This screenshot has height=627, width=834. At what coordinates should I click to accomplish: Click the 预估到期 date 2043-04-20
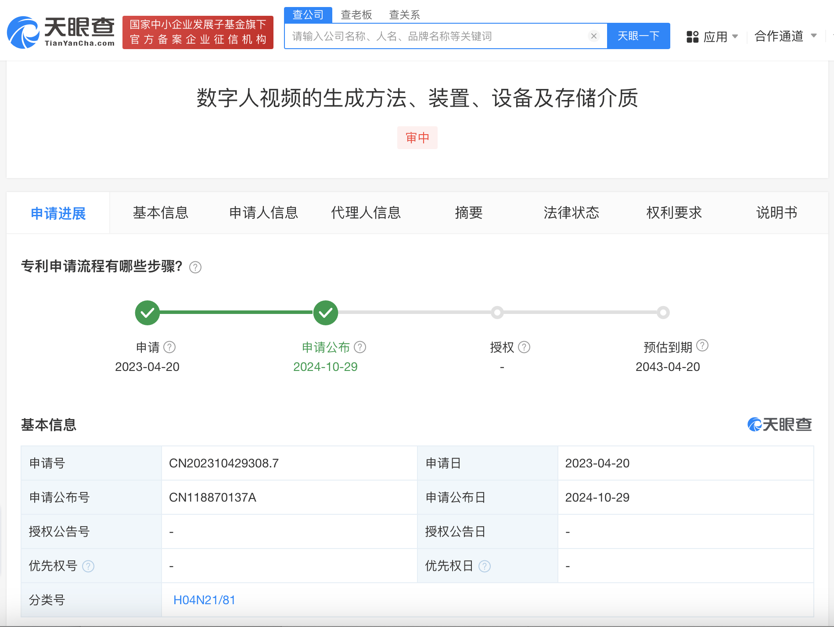pyautogui.click(x=668, y=367)
